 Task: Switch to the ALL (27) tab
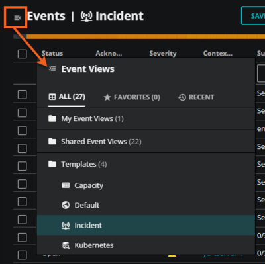pyautogui.click(x=67, y=97)
